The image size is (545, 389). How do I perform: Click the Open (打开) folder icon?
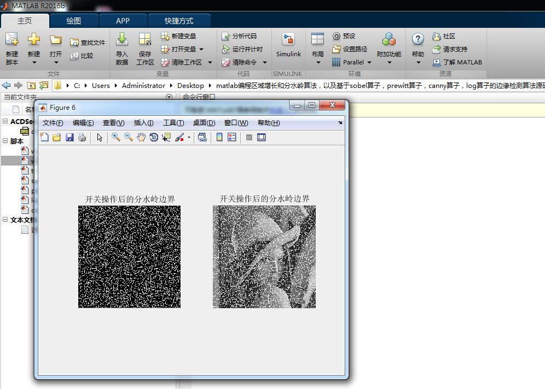coord(56,39)
